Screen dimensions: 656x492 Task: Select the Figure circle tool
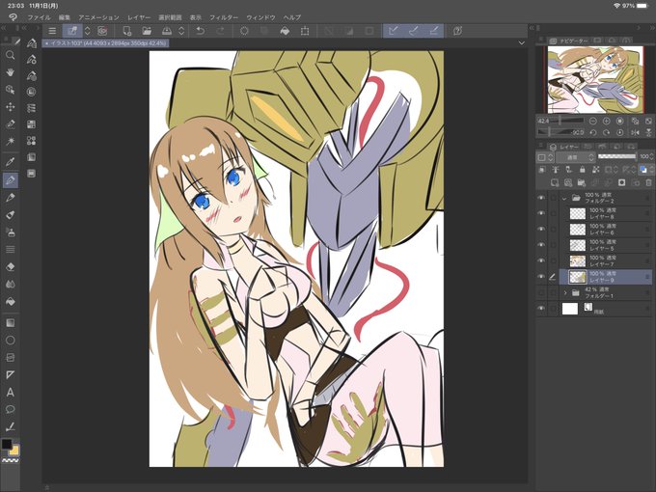[x=11, y=341]
